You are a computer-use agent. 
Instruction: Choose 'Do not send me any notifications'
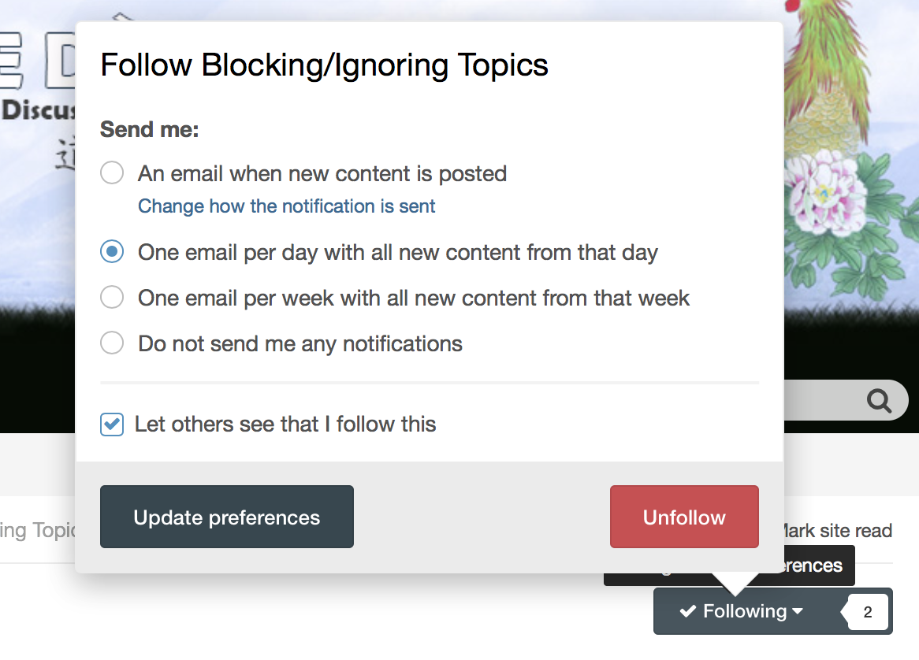point(112,343)
